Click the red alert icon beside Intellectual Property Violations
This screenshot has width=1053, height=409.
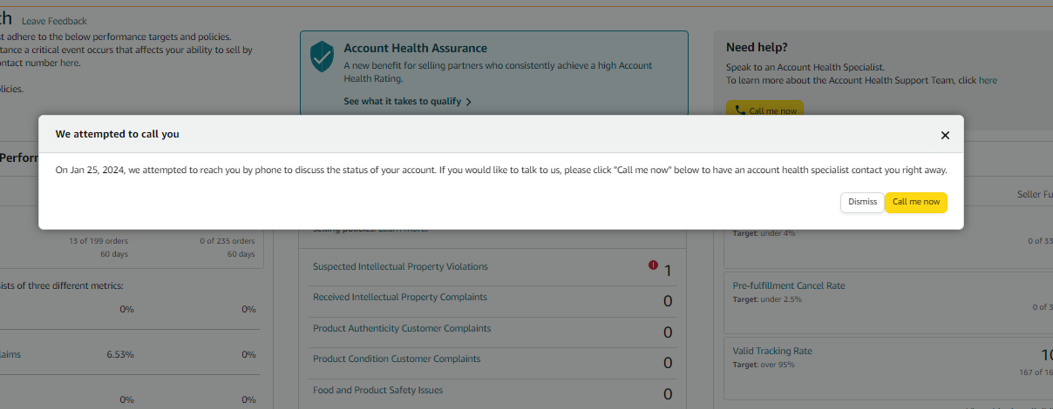653,265
